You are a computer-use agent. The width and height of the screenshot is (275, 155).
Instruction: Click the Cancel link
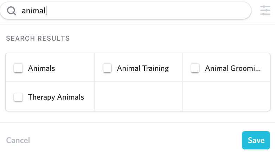click(18, 140)
